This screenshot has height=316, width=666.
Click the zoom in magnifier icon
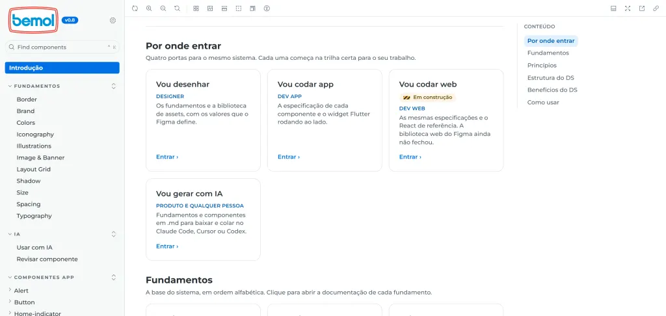[x=149, y=8]
